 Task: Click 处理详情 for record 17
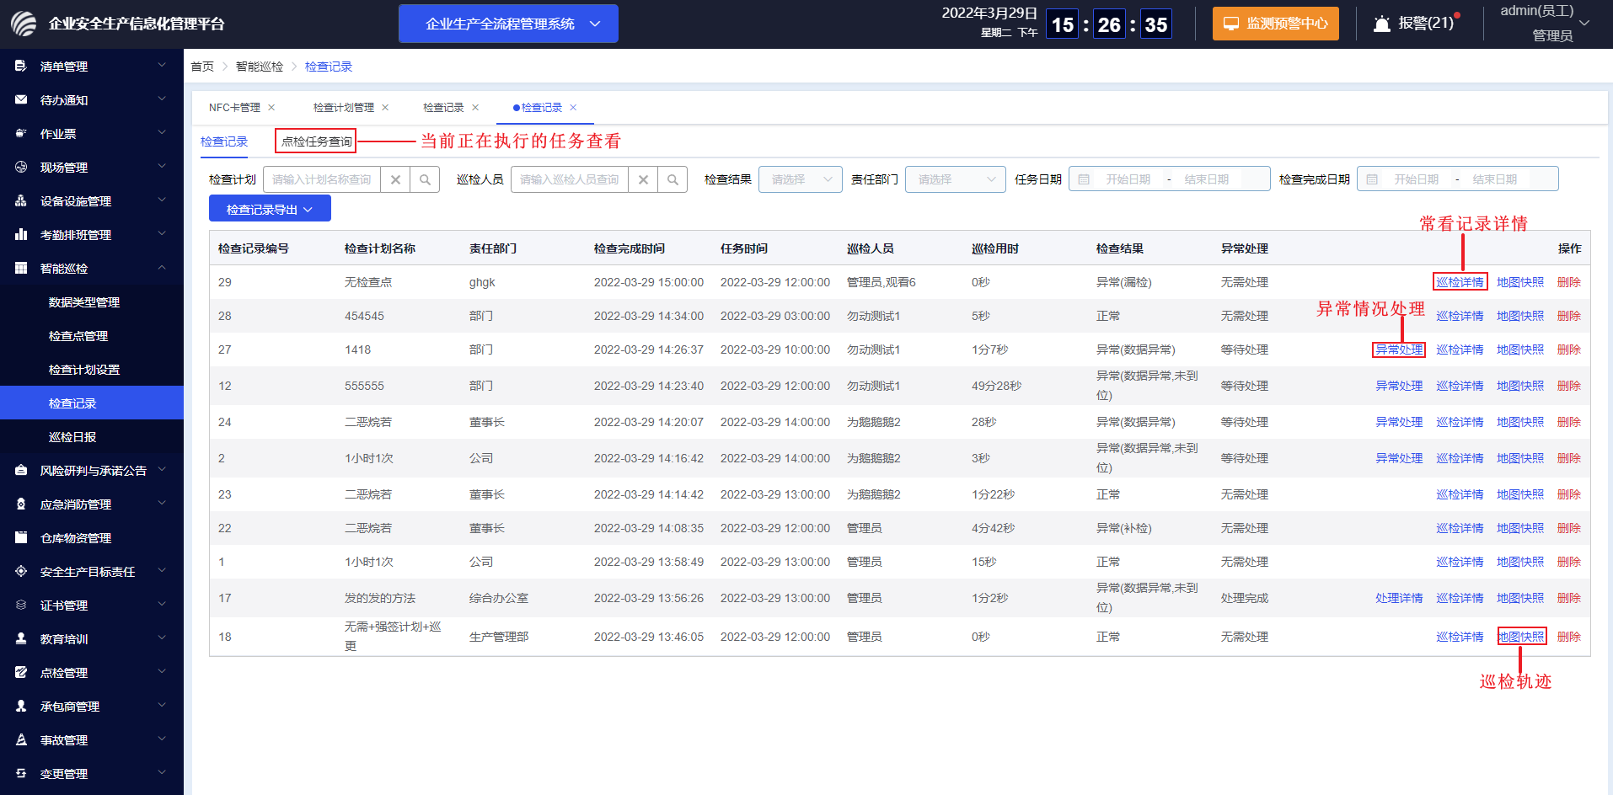click(x=1399, y=598)
